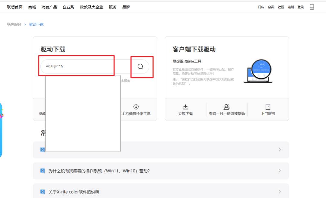This screenshot has width=326, height=198.
Task: Expand the X-rite color question chevron
Action: coord(280,192)
